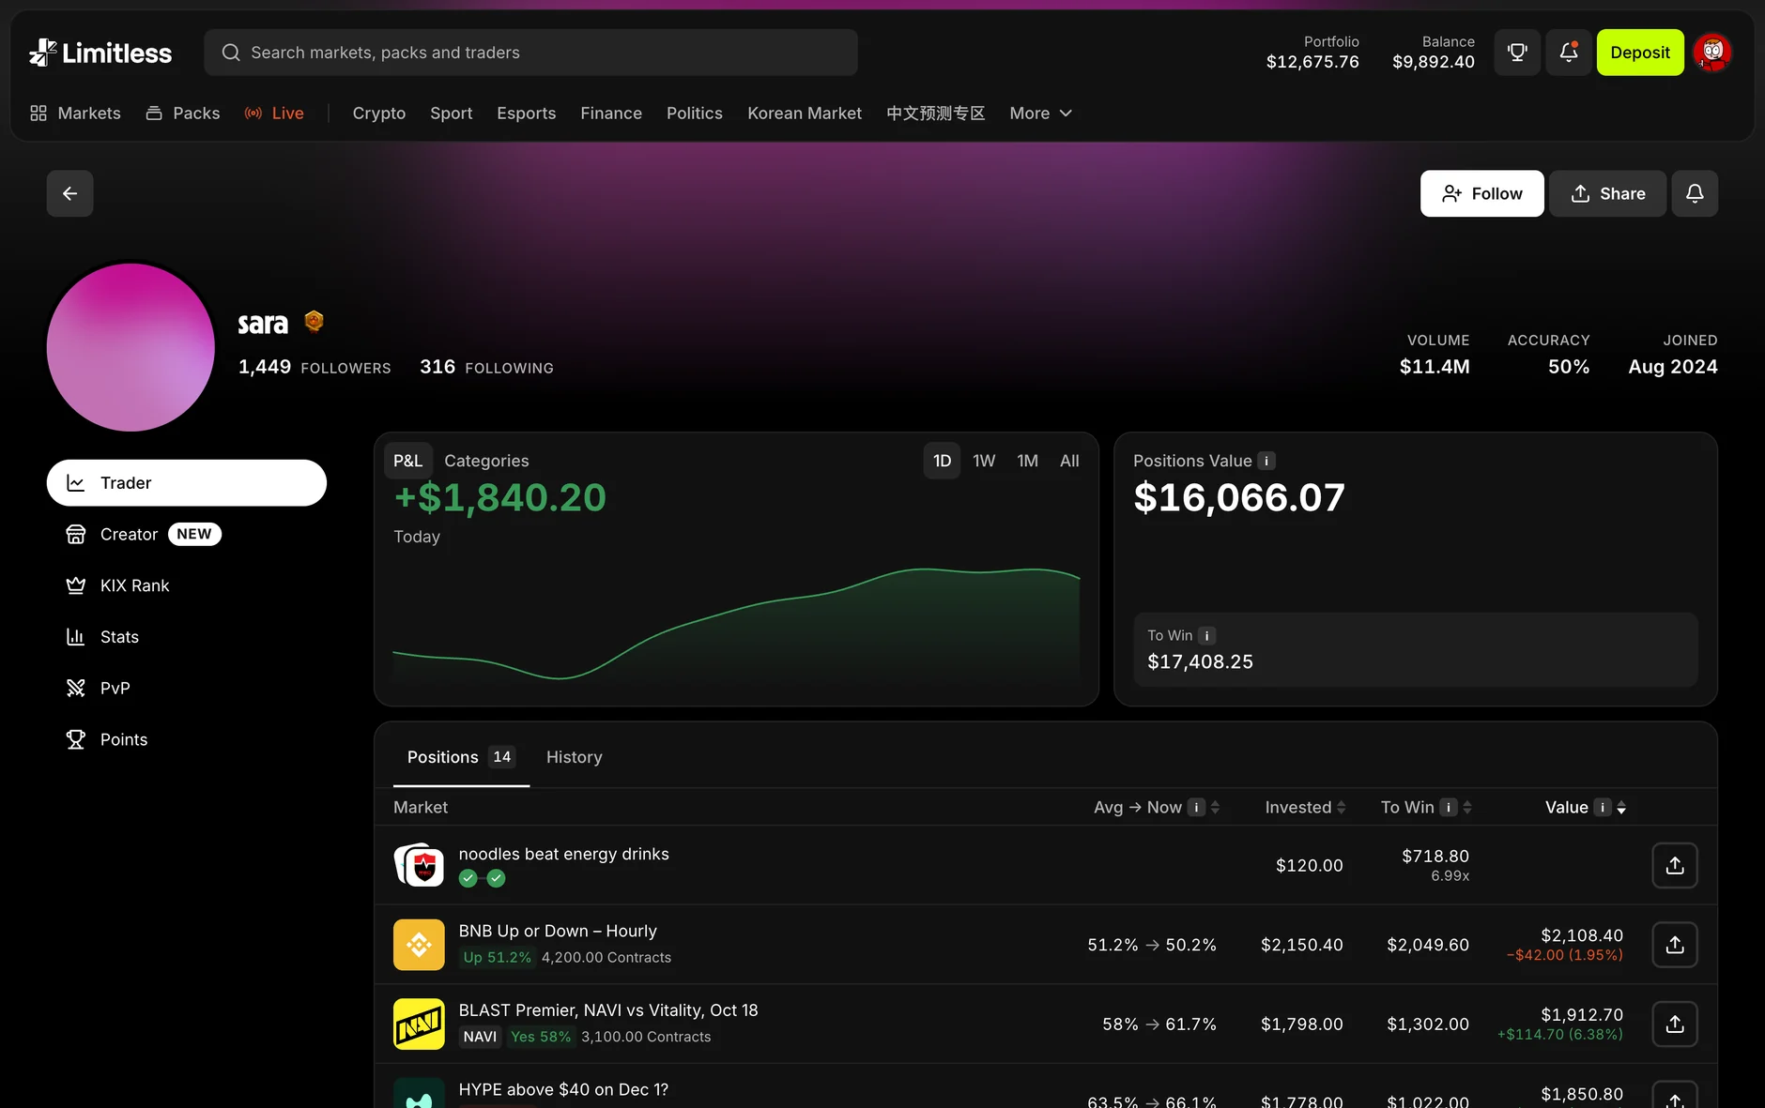The height and width of the screenshot is (1108, 1765).
Task: Open KIX Rank in sidebar
Action: 117,586
